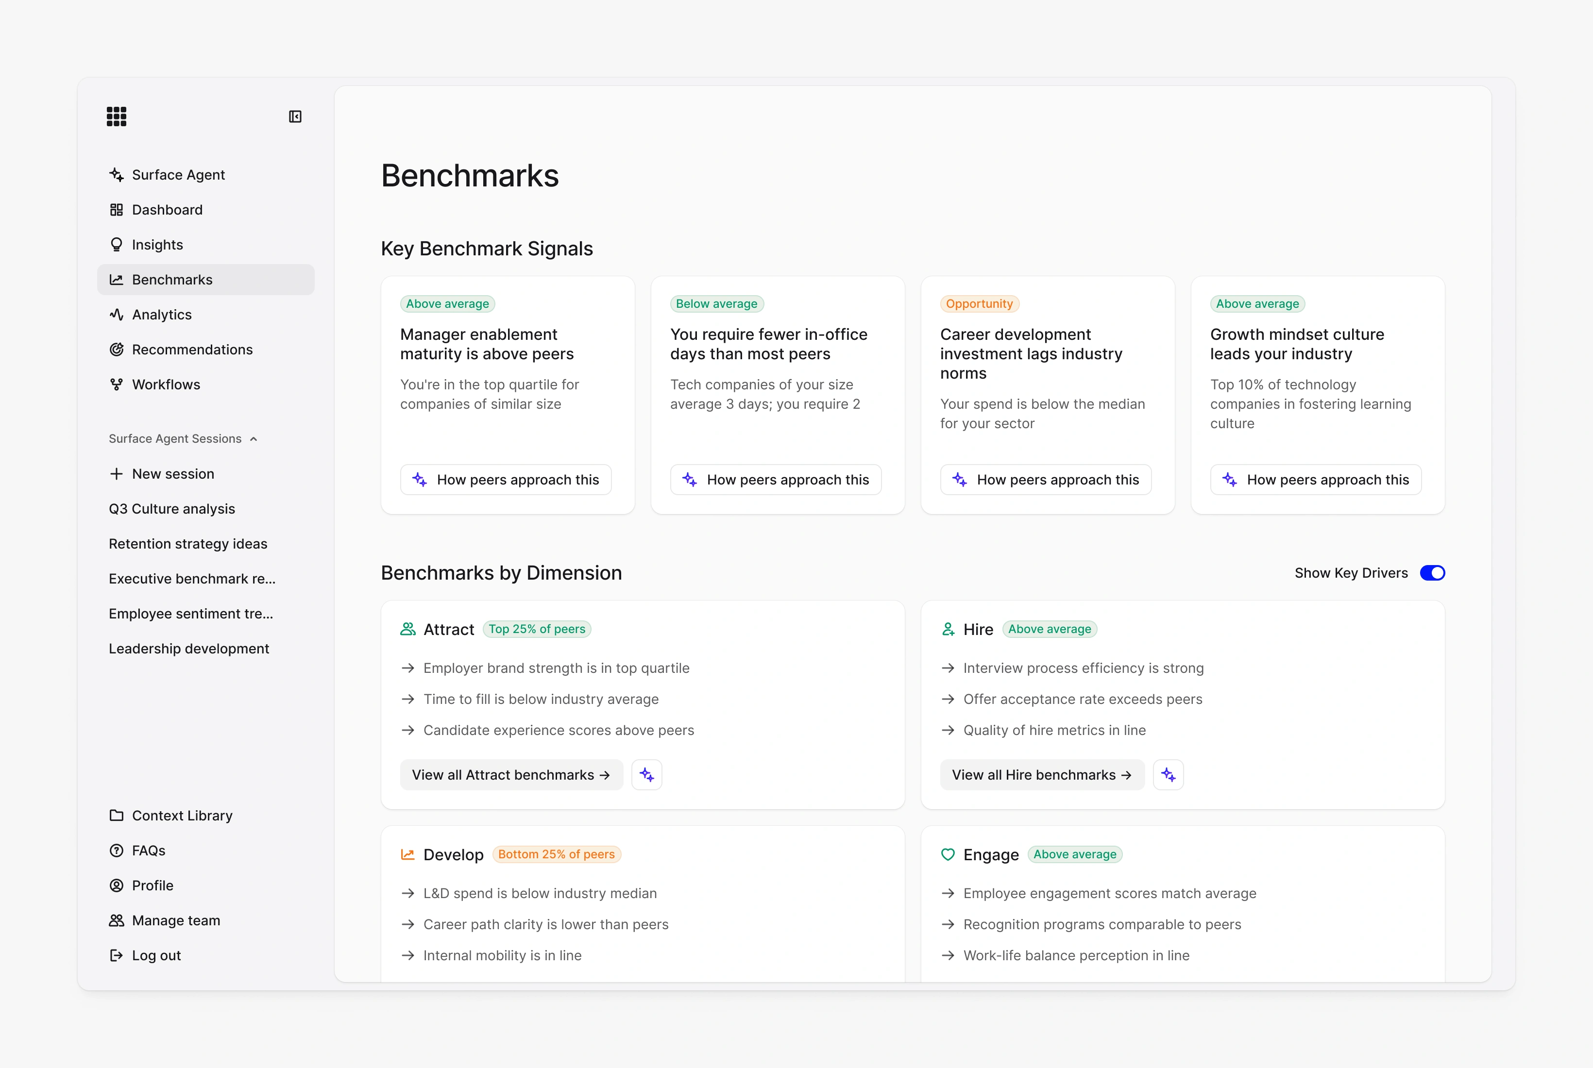View all Hire benchmarks

(1042, 775)
